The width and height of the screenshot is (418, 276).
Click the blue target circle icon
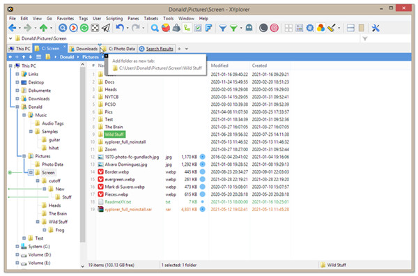pos(63,28)
